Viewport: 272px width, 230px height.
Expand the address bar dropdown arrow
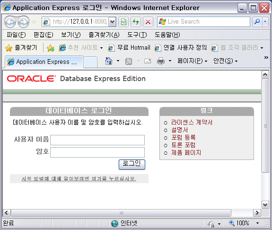[112, 22]
